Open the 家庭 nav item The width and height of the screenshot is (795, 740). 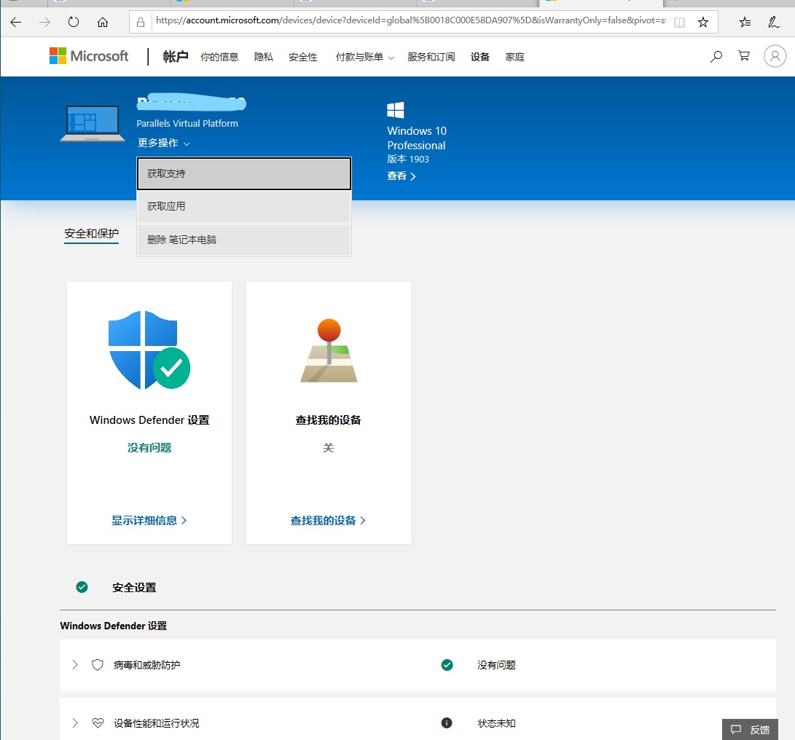514,57
